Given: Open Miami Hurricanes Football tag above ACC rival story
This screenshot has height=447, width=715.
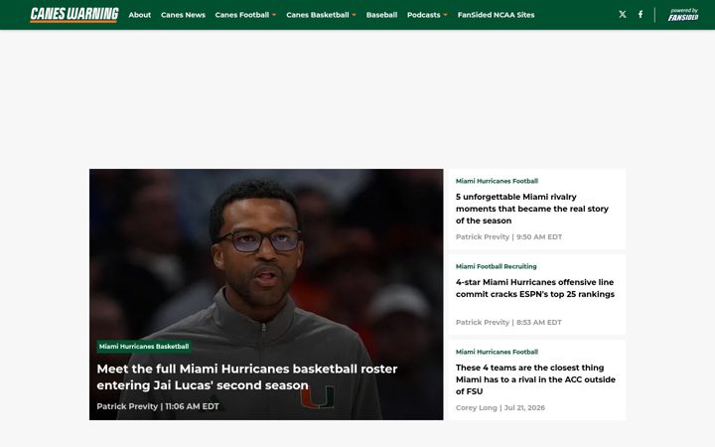Looking at the screenshot, I should coord(497,352).
